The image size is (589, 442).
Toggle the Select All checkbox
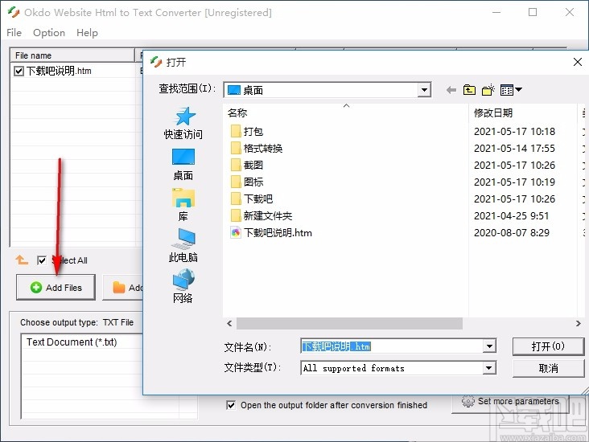tap(42, 260)
